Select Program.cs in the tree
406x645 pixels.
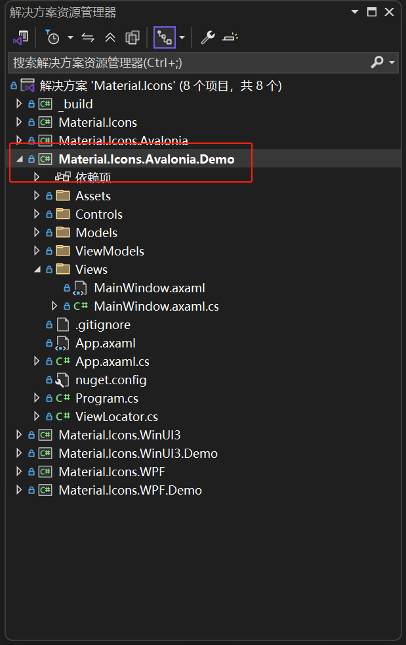point(106,397)
